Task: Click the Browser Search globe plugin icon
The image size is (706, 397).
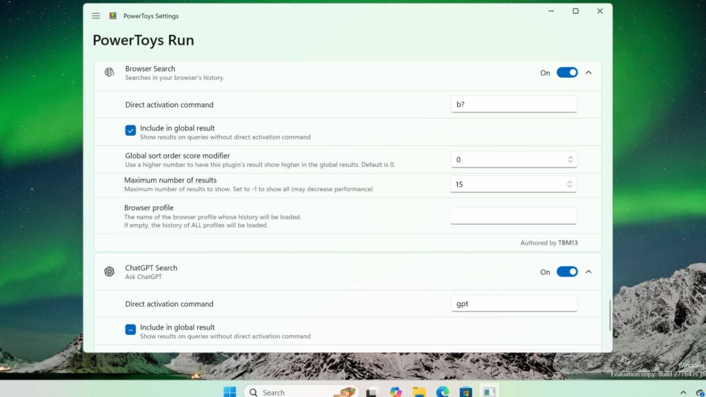Action: pyautogui.click(x=109, y=73)
